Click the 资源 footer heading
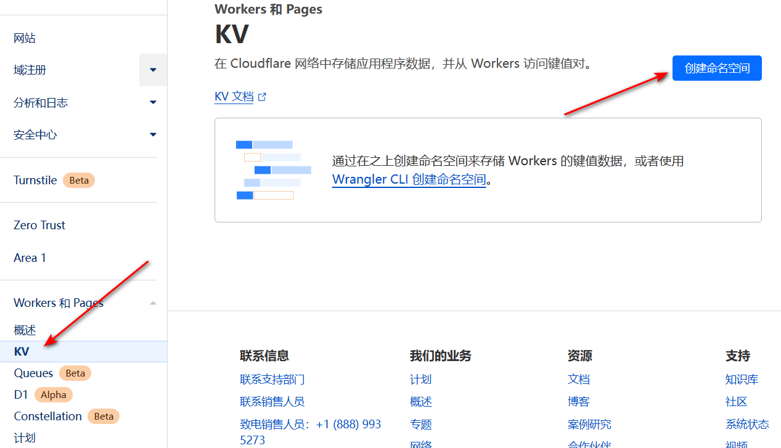Screen dimensions: 781x448 580,356
